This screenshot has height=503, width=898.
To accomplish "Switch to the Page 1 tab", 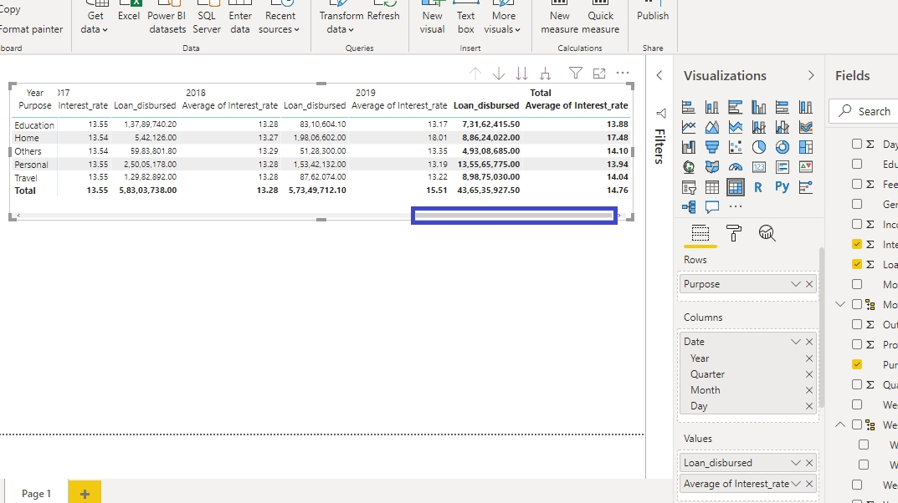I will coord(36,494).
